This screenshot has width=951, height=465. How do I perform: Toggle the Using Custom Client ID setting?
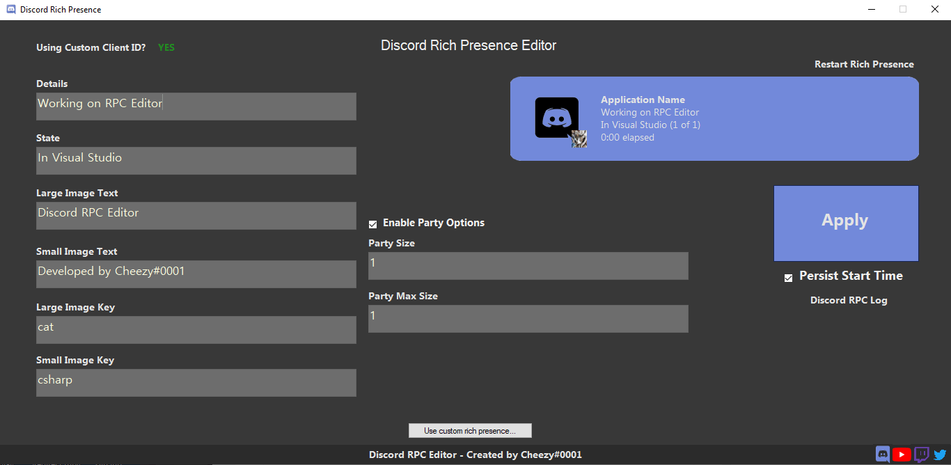(x=166, y=47)
